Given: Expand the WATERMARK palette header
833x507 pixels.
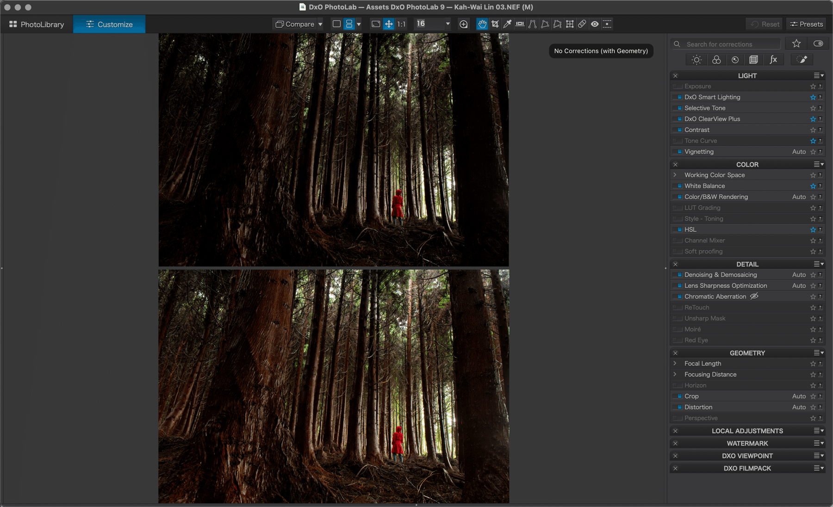Looking at the screenshot, I should 747,443.
